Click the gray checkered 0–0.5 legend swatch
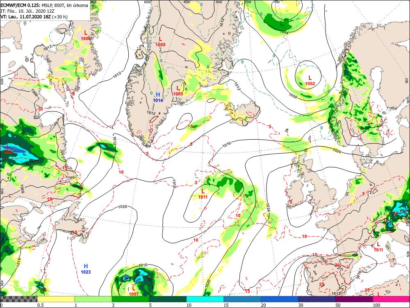This screenshot has width=410, height=308. coord(18,299)
